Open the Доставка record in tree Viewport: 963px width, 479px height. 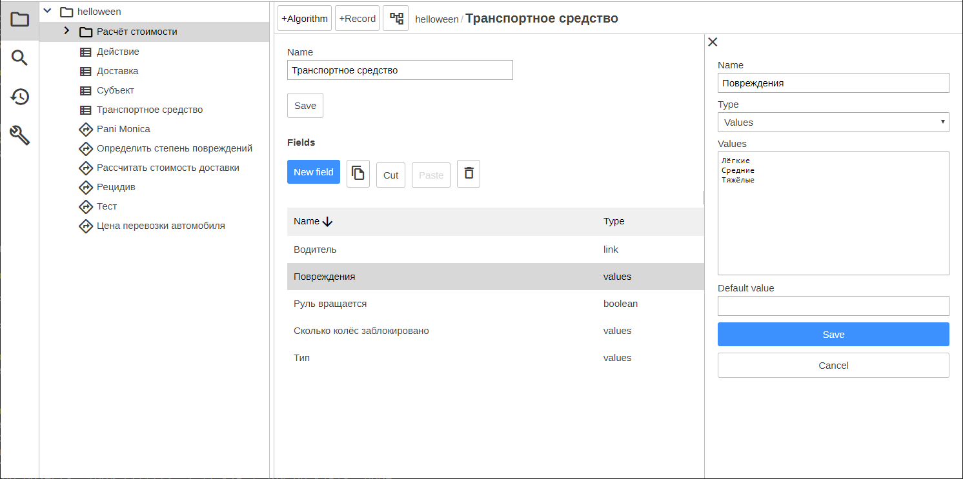pyautogui.click(x=117, y=71)
